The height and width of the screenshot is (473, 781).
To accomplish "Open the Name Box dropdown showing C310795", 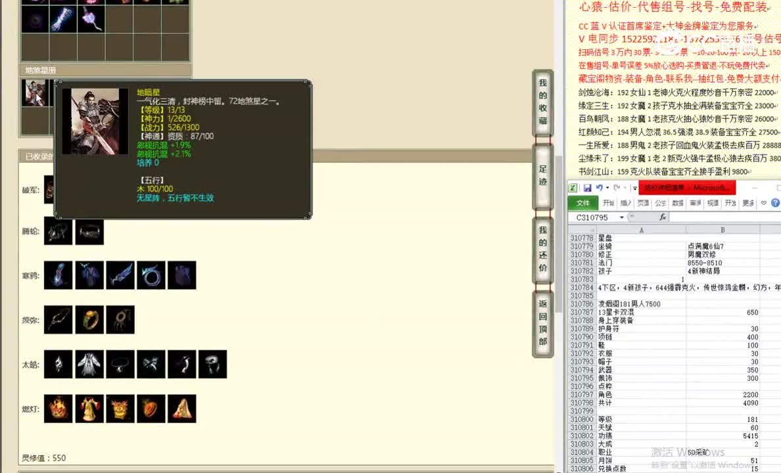I will click(621, 217).
